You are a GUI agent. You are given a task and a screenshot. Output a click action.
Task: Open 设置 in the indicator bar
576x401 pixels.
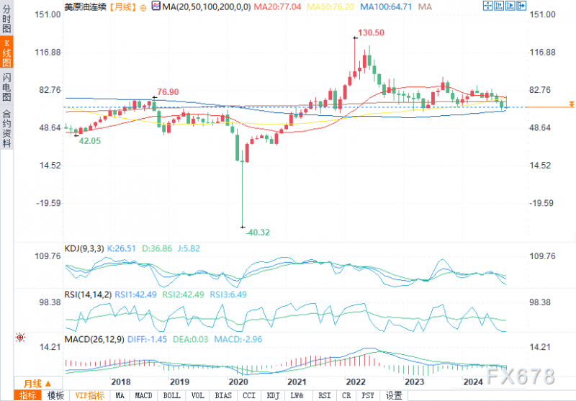pos(394,395)
